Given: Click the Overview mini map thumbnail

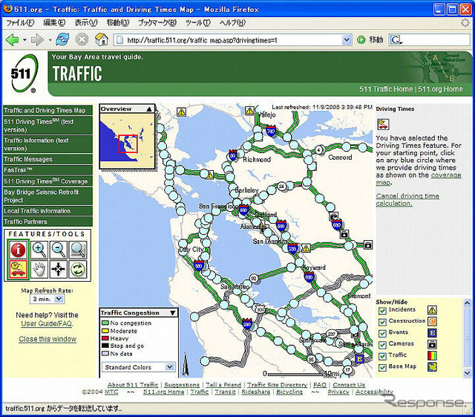Looking at the screenshot, I should tap(128, 141).
